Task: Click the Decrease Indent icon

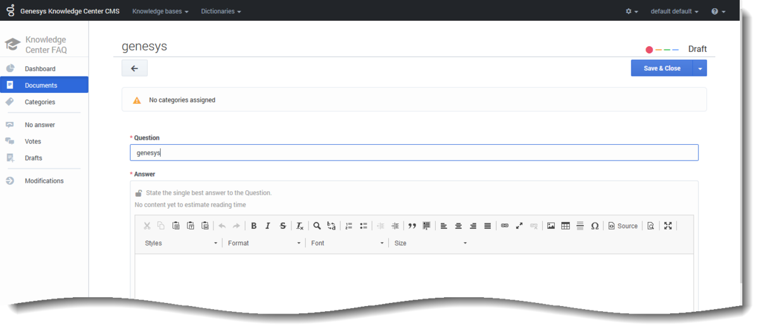Action: [x=381, y=226]
